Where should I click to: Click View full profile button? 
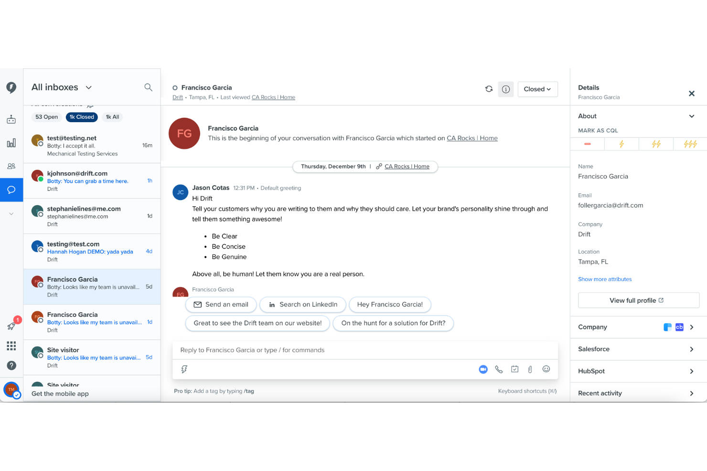pyautogui.click(x=639, y=300)
